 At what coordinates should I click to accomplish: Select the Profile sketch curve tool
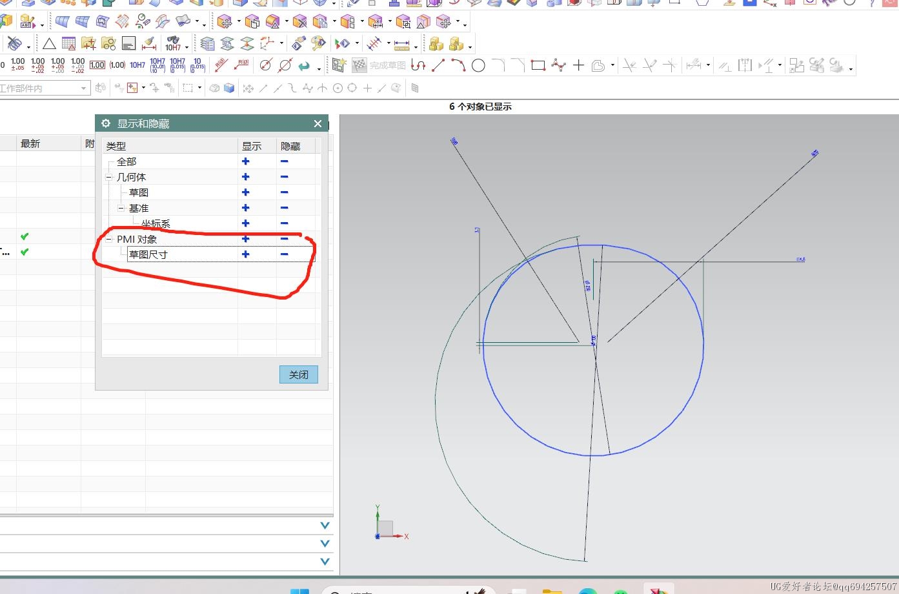tap(418, 65)
